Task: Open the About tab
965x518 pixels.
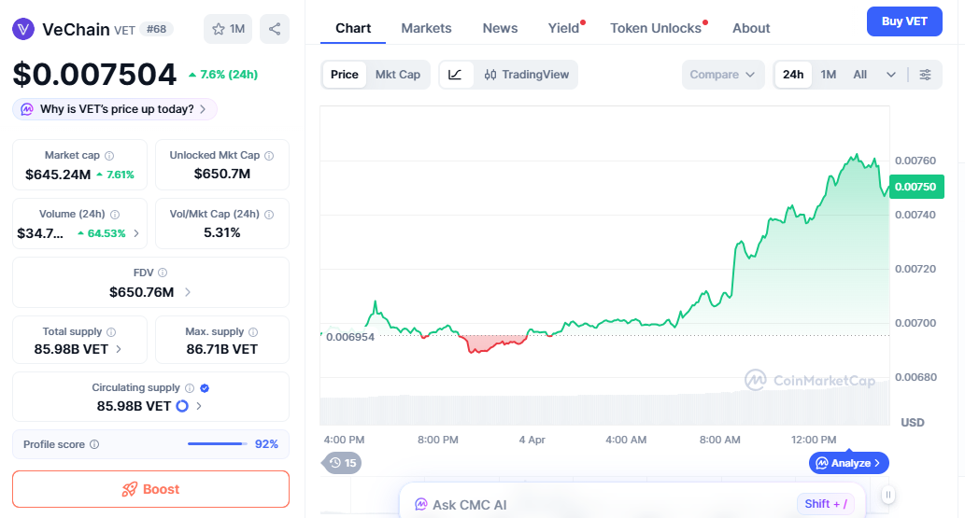Action: [x=751, y=28]
